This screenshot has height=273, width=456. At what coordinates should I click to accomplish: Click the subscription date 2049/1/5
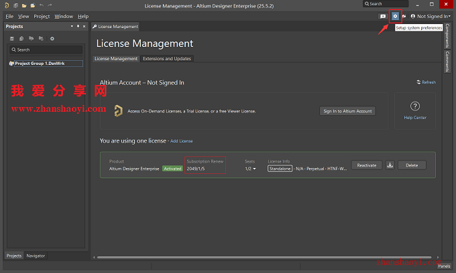pyautogui.click(x=196, y=169)
